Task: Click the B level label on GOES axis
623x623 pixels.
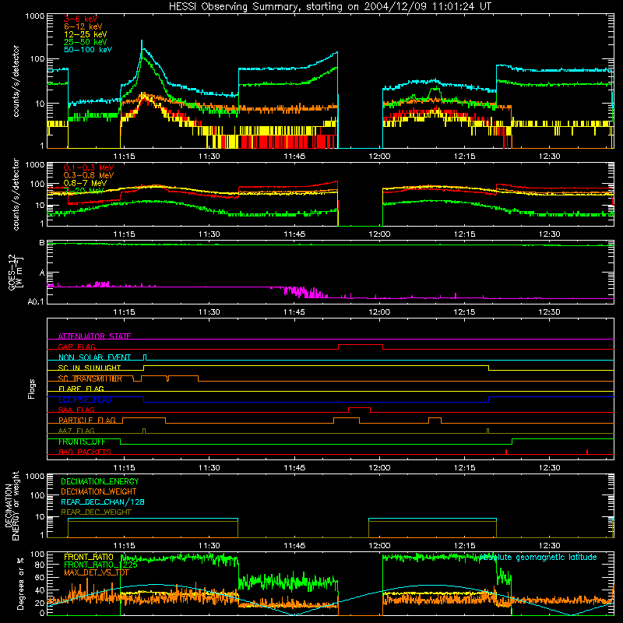Action: pyautogui.click(x=42, y=242)
